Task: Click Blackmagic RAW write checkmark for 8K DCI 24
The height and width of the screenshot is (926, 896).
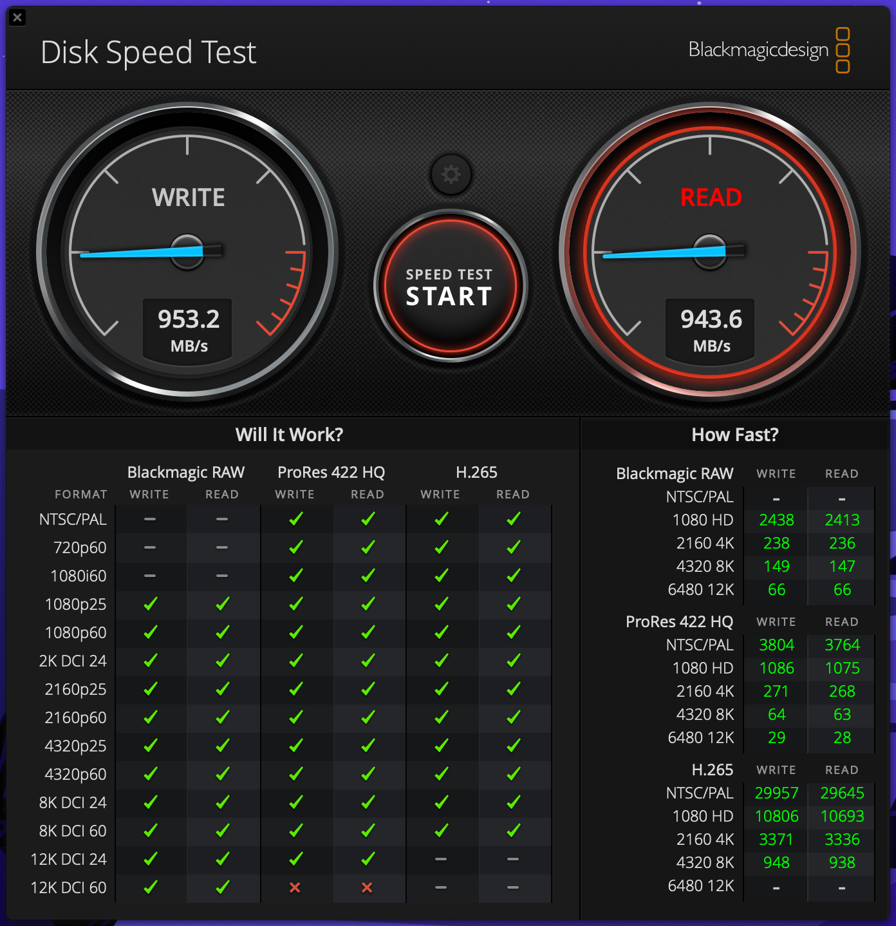Action: click(151, 802)
